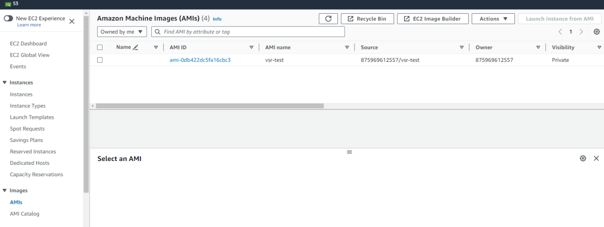Click the Info link beside AMIs title
604x227 pixels.
pyautogui.click(x=217, y=19)
